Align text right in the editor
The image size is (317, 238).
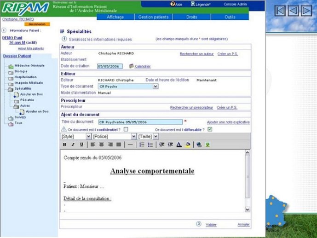(110, 145)
